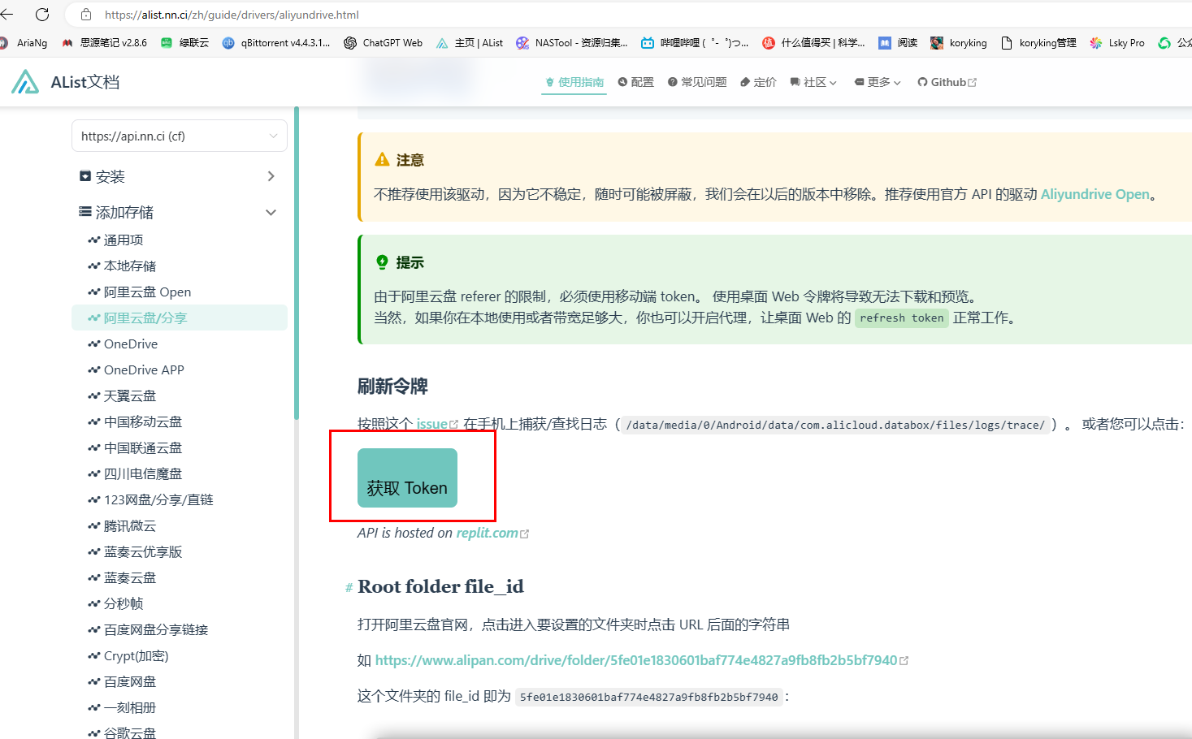
Task: Open the qBittorrent bookmark
Action: pyautogui.click(x=276, y=43)
